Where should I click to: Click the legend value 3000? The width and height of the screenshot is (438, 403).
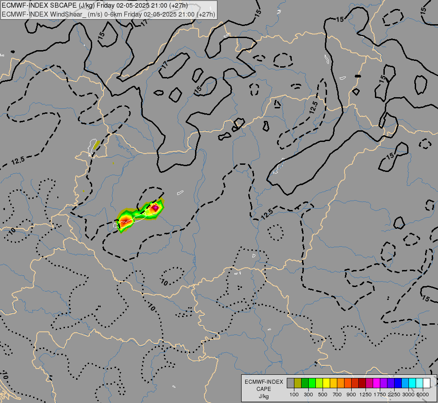408,394
